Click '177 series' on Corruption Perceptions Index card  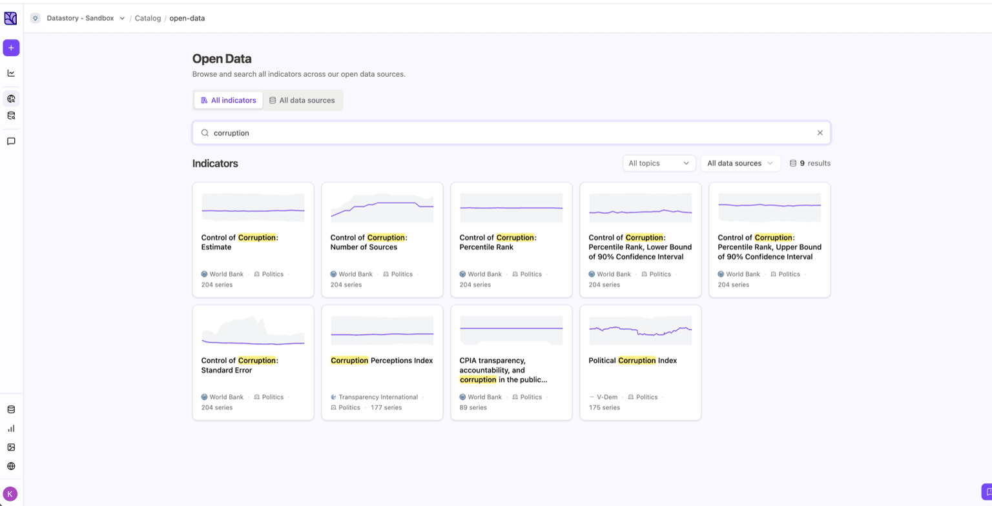(x=386, y=408)
